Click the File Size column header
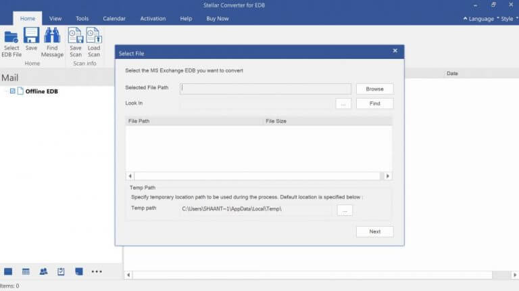Viewport: 519px width, 291px height. pos(328,121)
